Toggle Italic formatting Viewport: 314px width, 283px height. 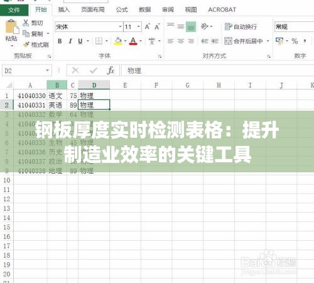coord(70,41)
